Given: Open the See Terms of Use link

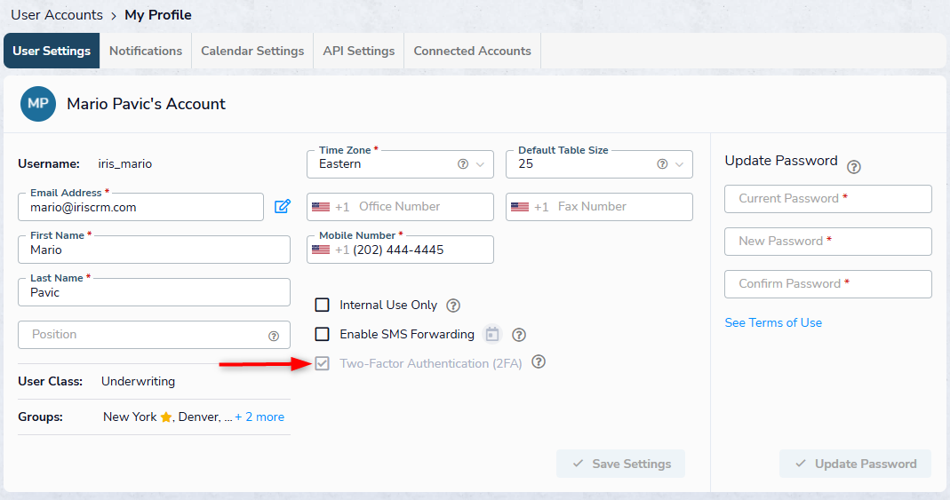Looking at the screenshot, I should (x=773, y=322).
